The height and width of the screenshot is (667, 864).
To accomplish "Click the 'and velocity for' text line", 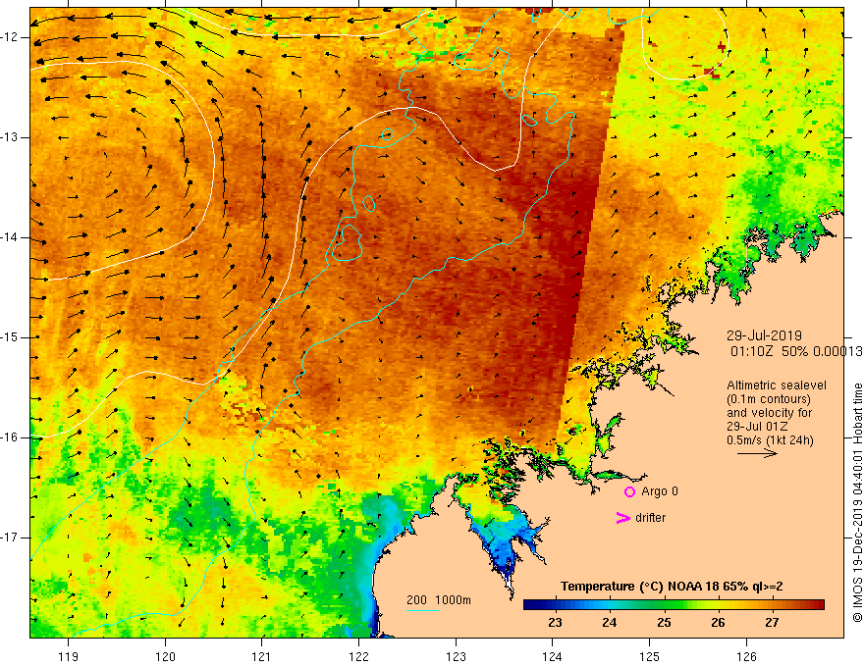I will (769, 412).
